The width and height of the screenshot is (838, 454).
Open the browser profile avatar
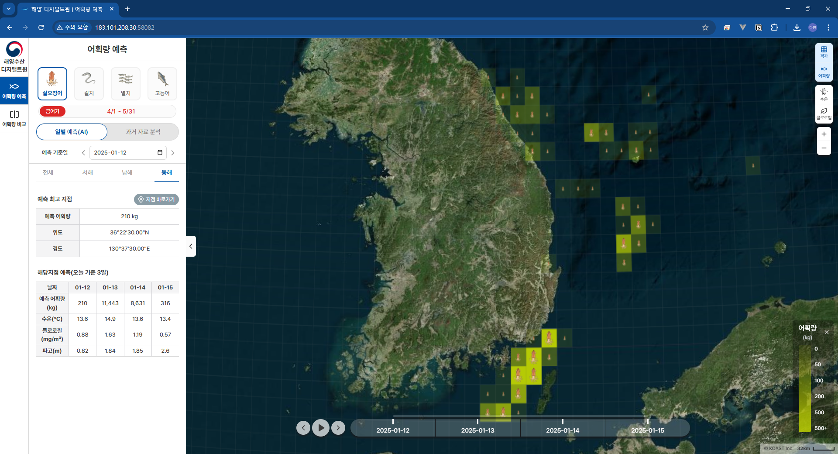click(812, 28)
